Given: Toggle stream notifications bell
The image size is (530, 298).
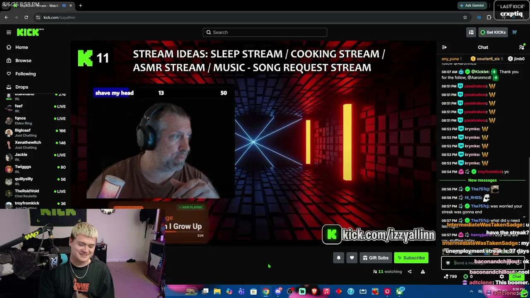Looking at the screenshot, I should tap(339, 258).
